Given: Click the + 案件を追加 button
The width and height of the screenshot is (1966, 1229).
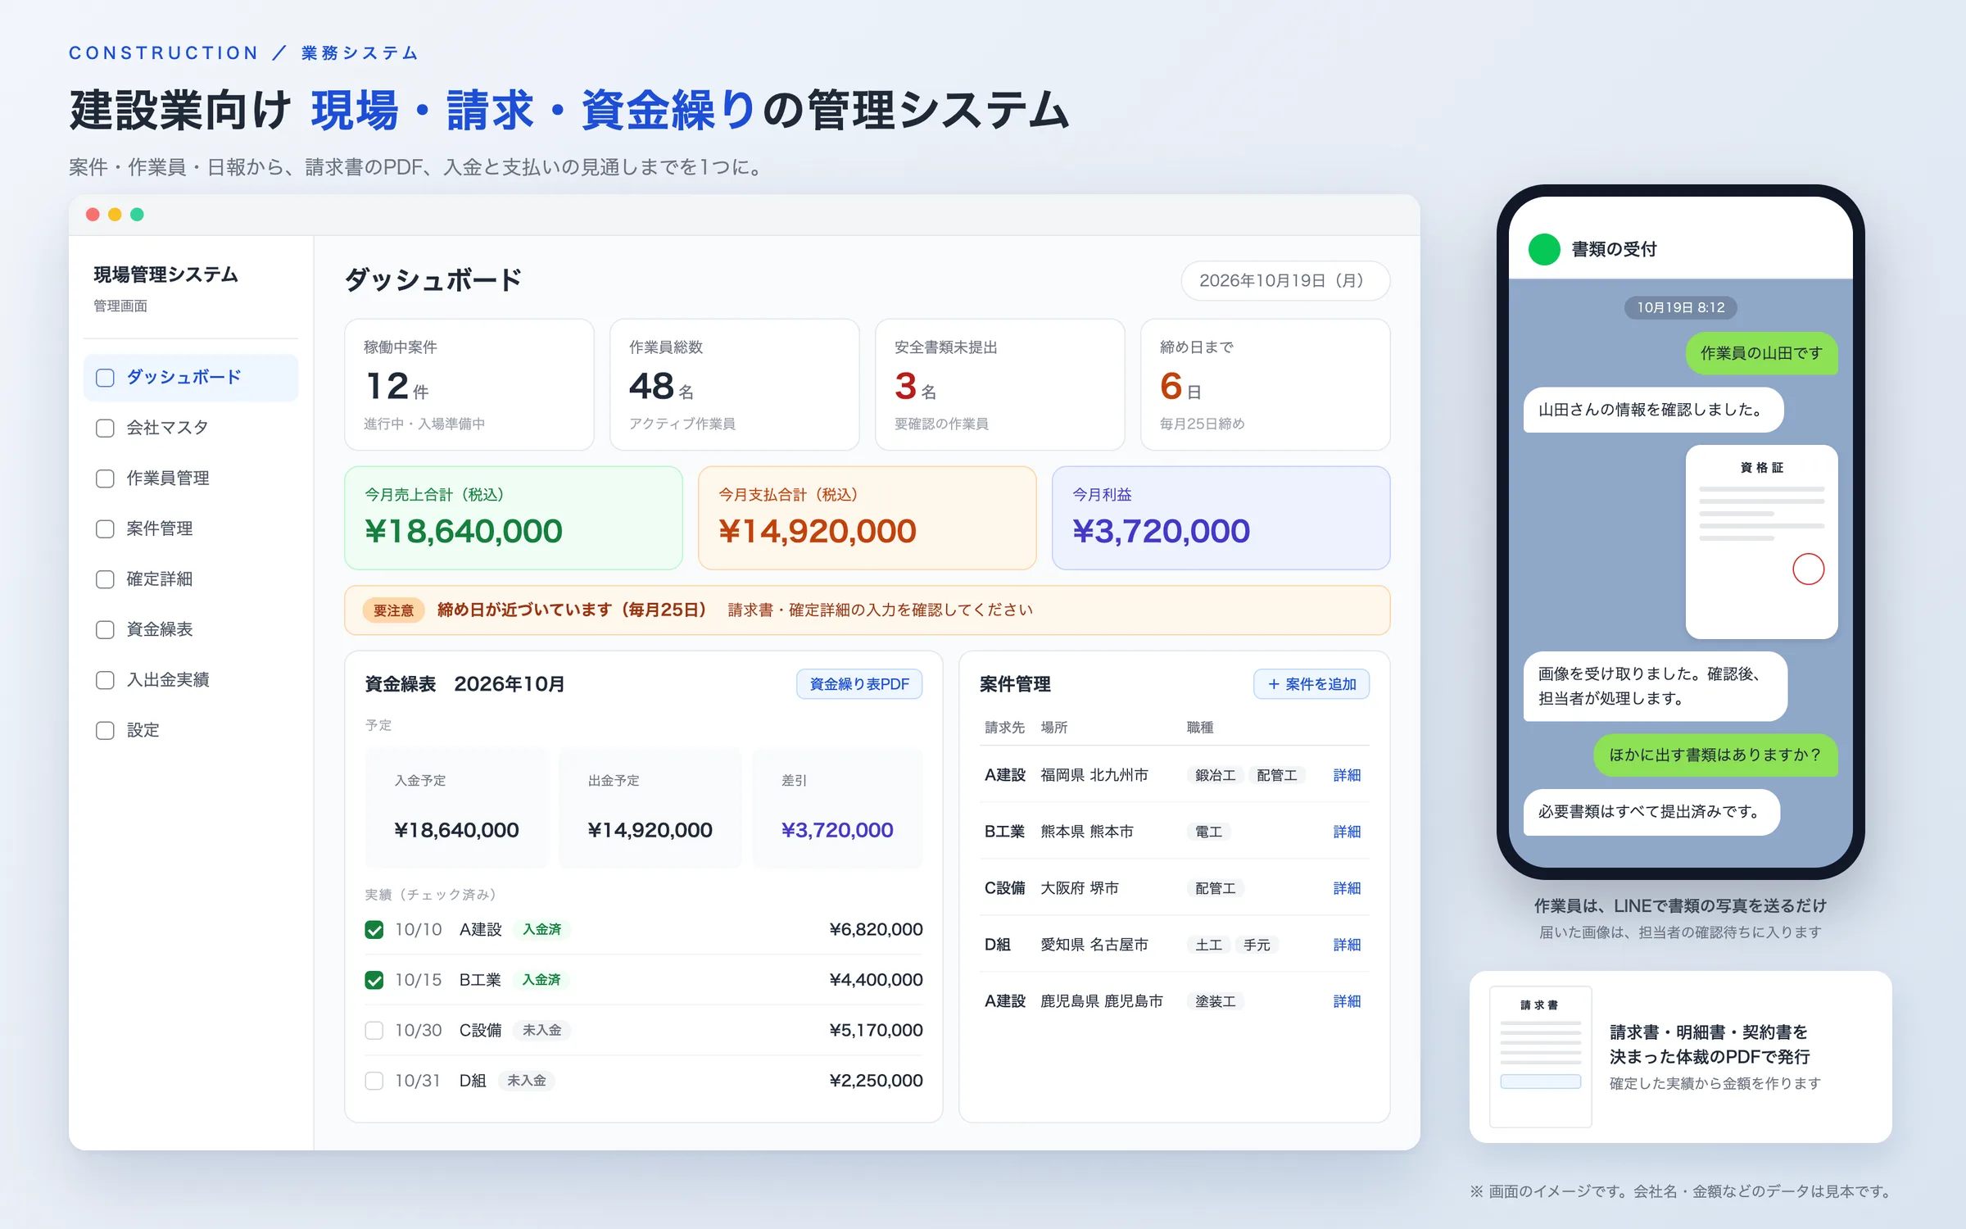Looking at the screenshot, I should tap(1311, 684).
